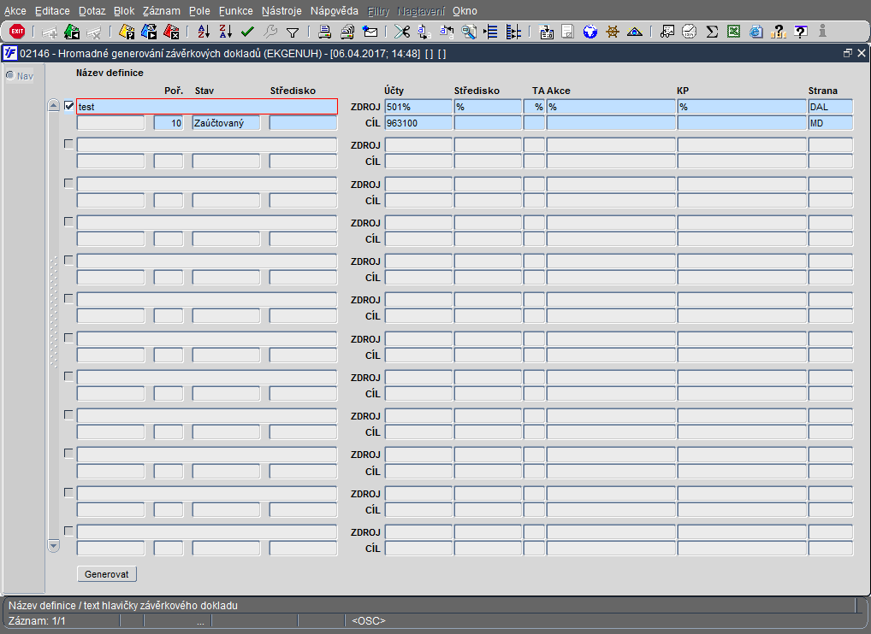Viewport: 871px width, 634px height.
Task: Click the Strana field showing DAL
Action: pos(831,107)
